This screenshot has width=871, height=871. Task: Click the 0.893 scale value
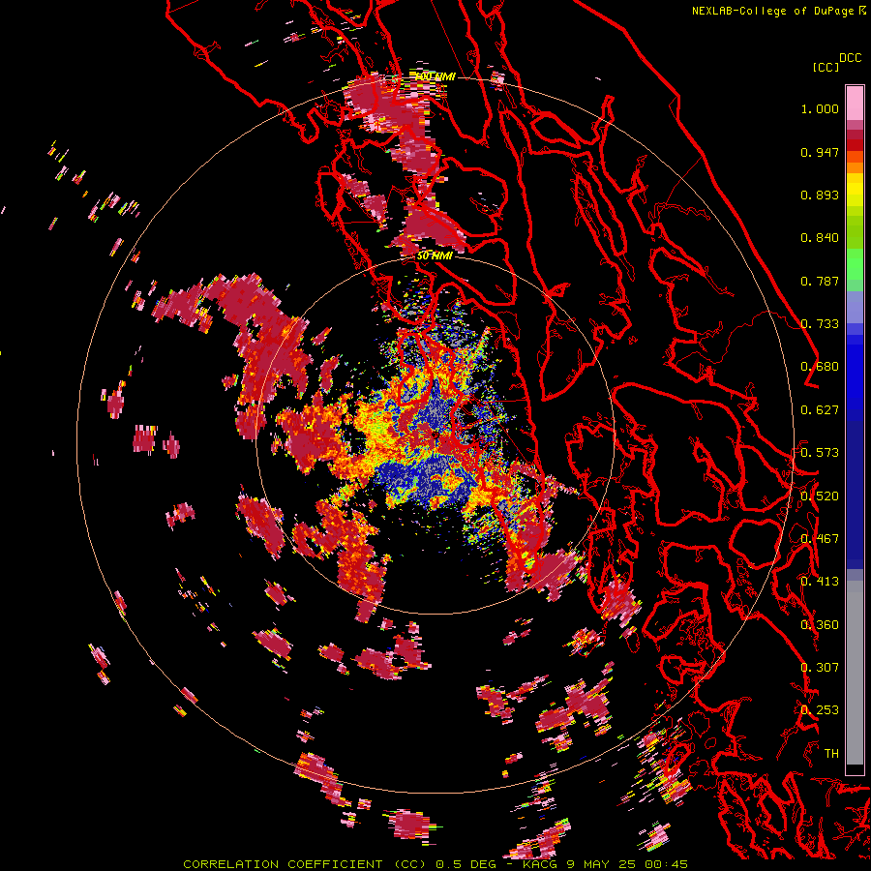820,195
